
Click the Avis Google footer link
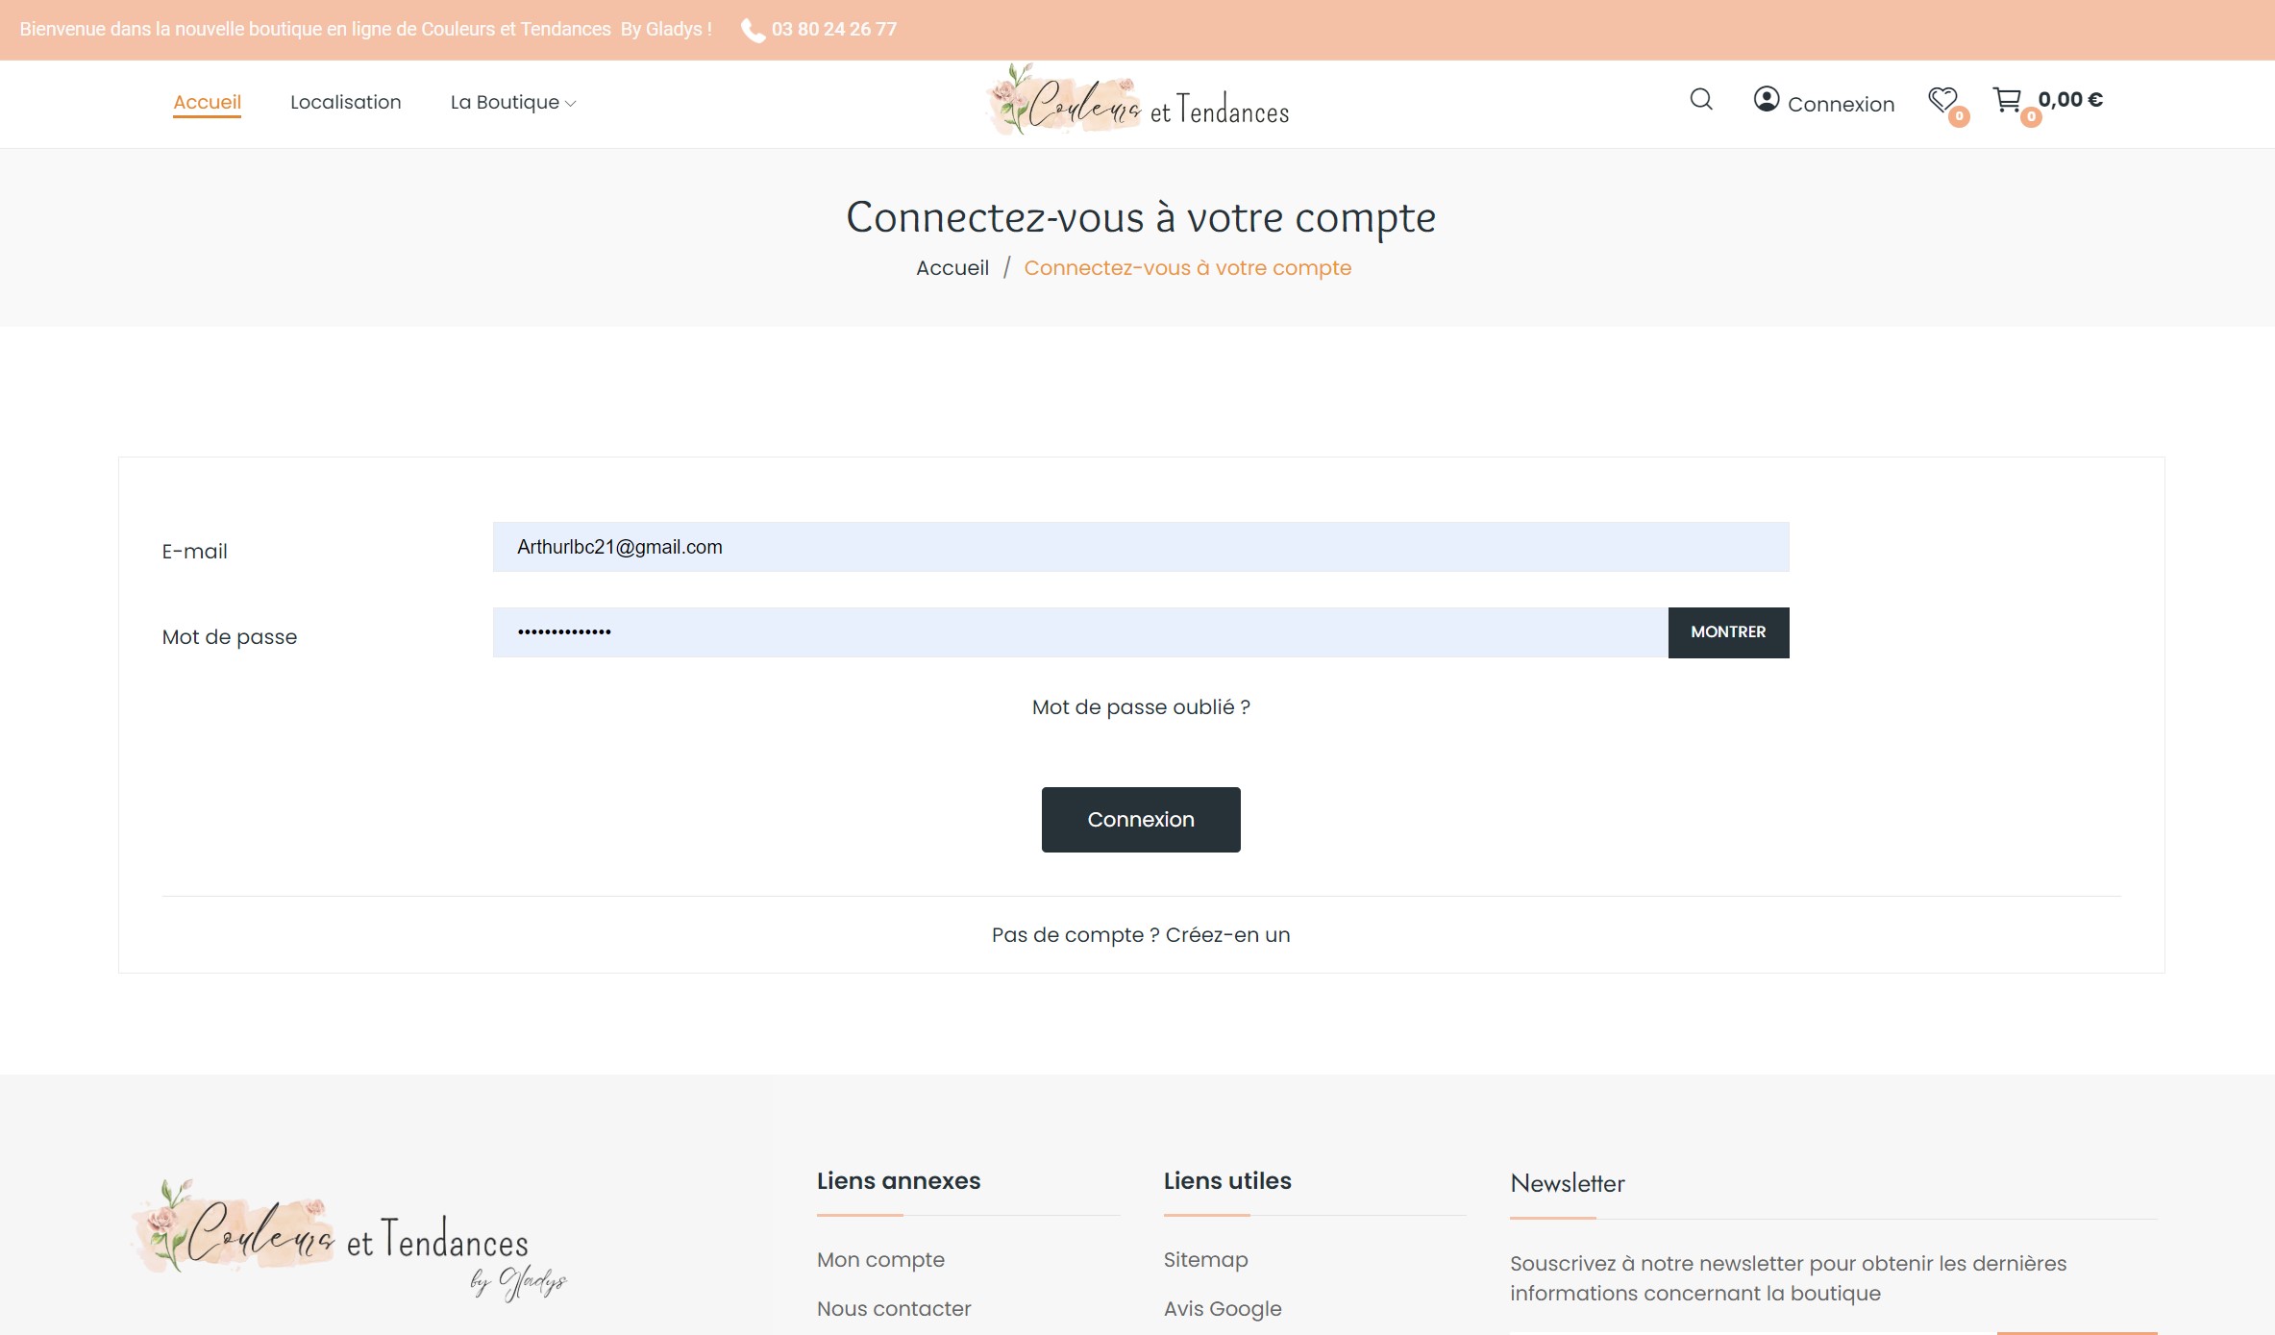click(x=1222, y=1309)
